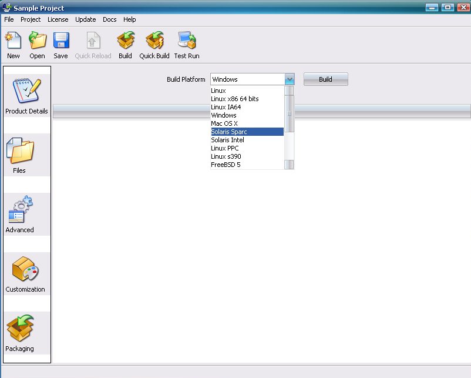Open the Packaging section

pos(27,333)
